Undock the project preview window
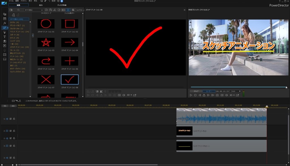 click(237, 95)
